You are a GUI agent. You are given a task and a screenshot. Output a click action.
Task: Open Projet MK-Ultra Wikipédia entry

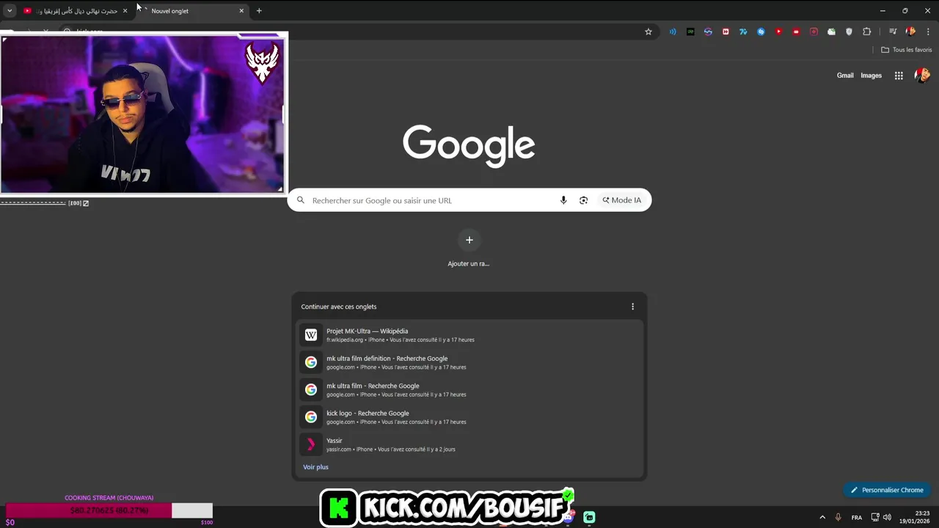(469, 335)
